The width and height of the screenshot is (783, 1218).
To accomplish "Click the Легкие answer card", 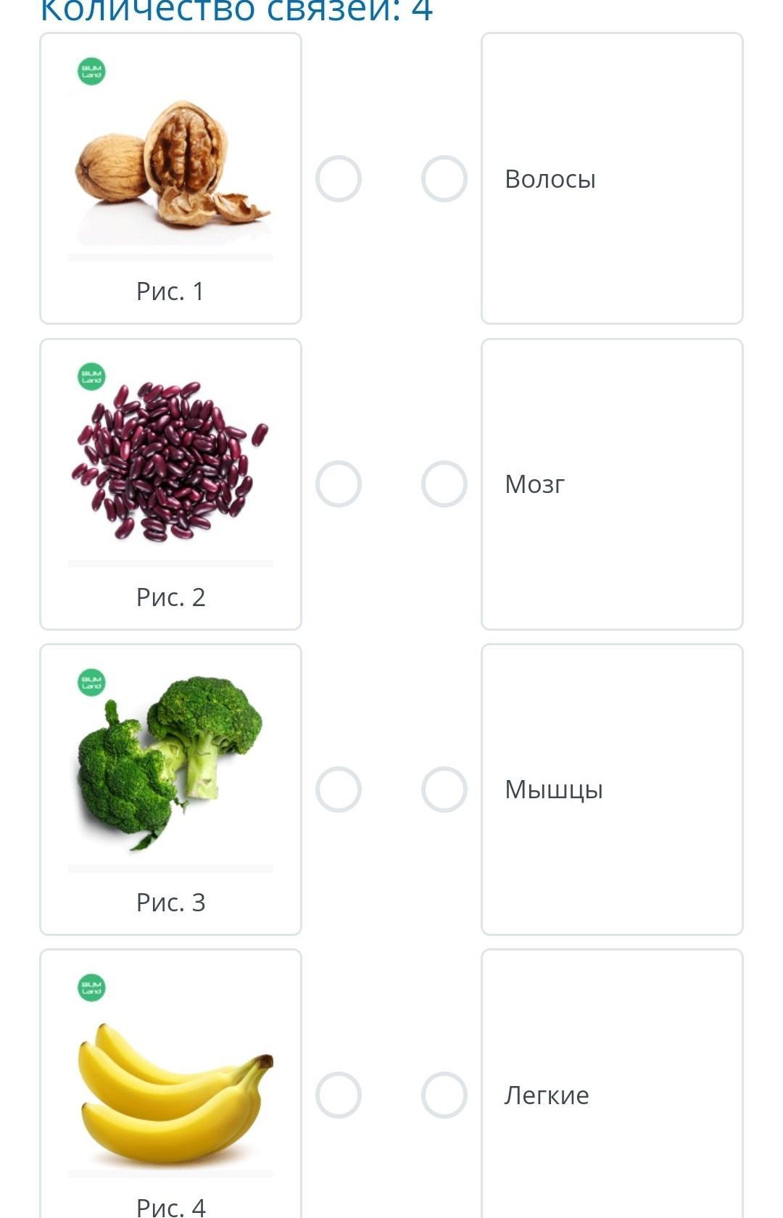I will click(612, 1094).
